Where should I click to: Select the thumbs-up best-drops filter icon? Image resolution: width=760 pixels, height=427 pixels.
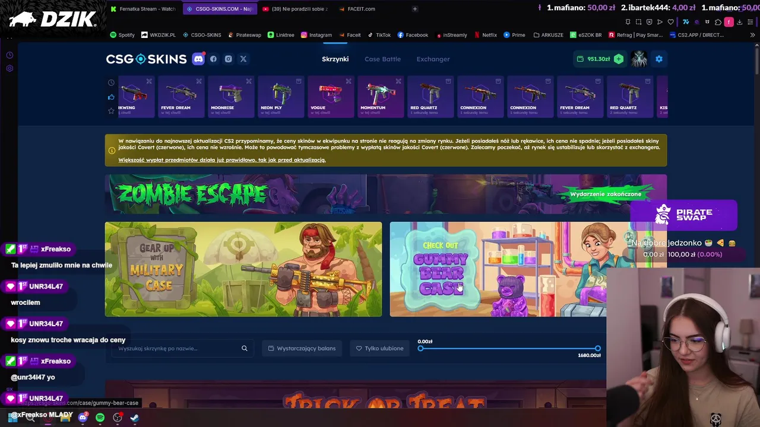tap(111, 97)
